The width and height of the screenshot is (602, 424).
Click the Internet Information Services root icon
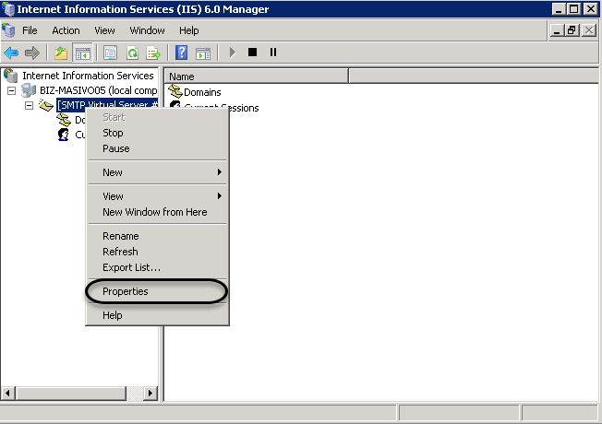click(11, 76)
